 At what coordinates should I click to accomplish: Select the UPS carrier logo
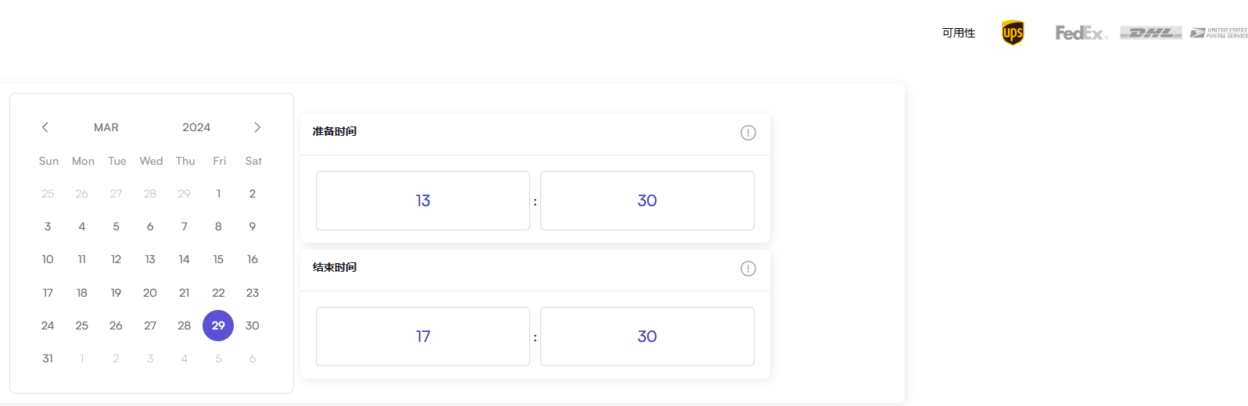pos(1013,33)
